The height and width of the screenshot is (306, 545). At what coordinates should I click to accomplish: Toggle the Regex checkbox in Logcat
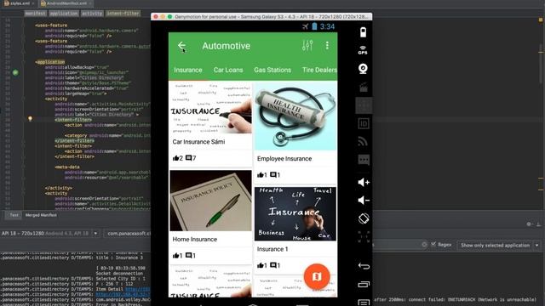coord(433,245)
